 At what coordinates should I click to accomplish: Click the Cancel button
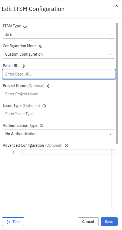(88, 222)
